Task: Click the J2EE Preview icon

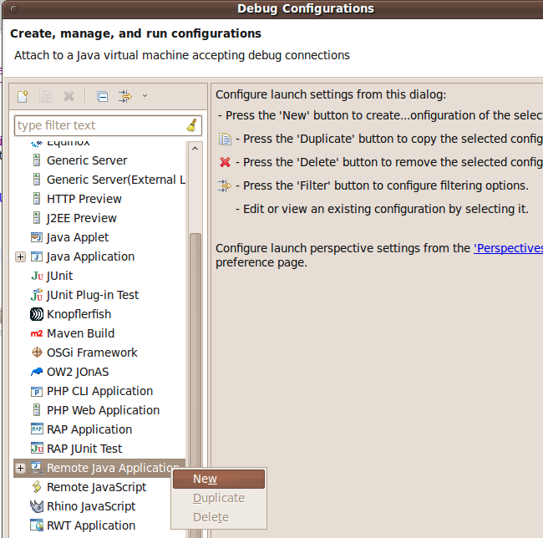Action: (37, 218)
